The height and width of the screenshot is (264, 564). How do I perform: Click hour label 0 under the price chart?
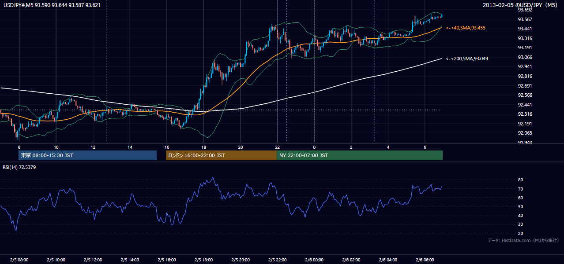point(314,147)
